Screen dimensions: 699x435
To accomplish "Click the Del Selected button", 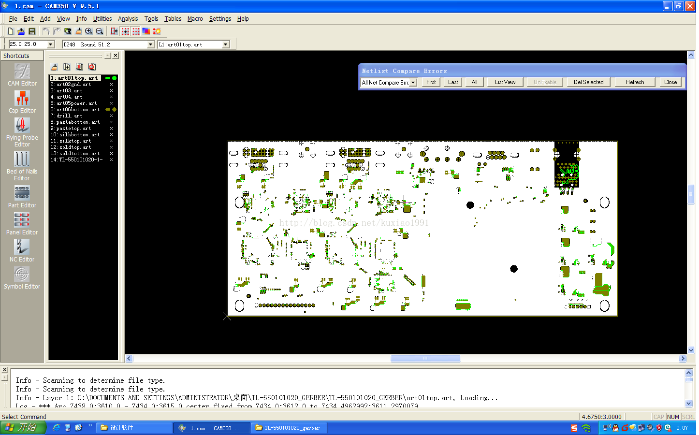I will pyautogui.click(x=589, y=82).
